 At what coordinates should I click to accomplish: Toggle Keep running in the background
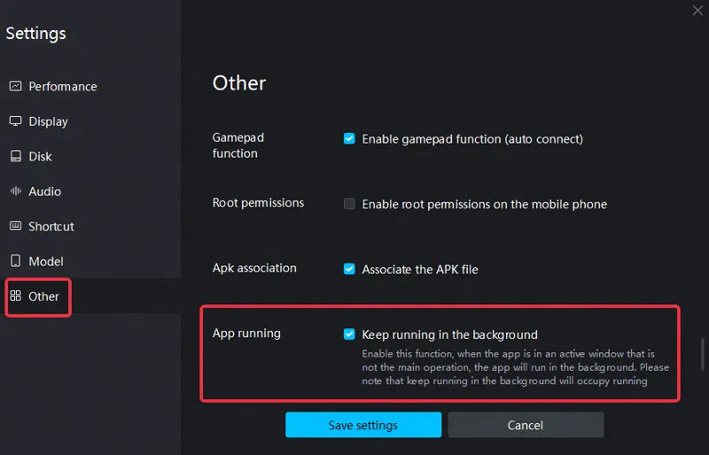[x=349, y=334]
